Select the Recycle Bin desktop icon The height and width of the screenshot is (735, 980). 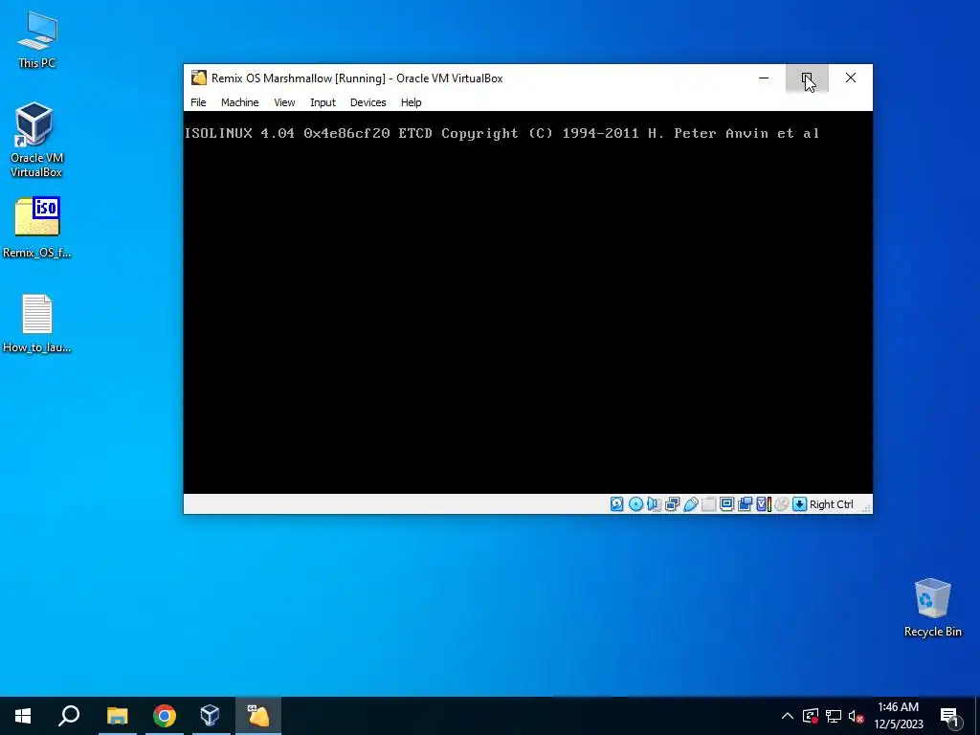(x=932, y=608)
